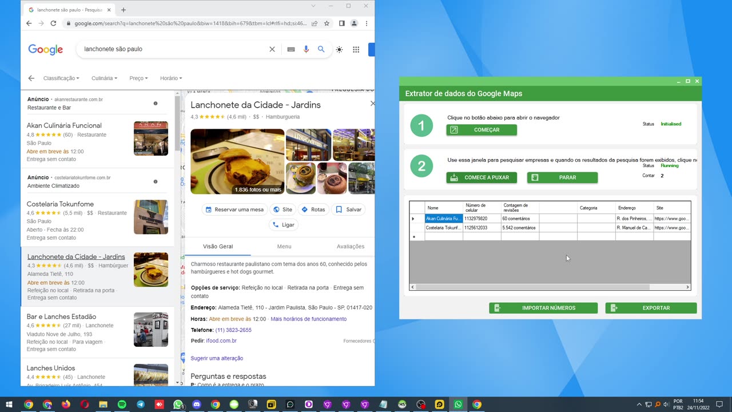
Task: Open the ifood.com.br order link
Action: 221,341
